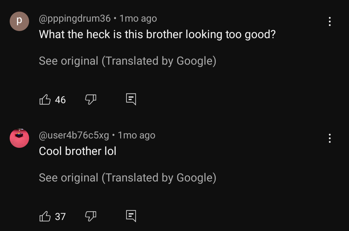Click the 46 likes count

pyautogui.click(x=60, y=100)
